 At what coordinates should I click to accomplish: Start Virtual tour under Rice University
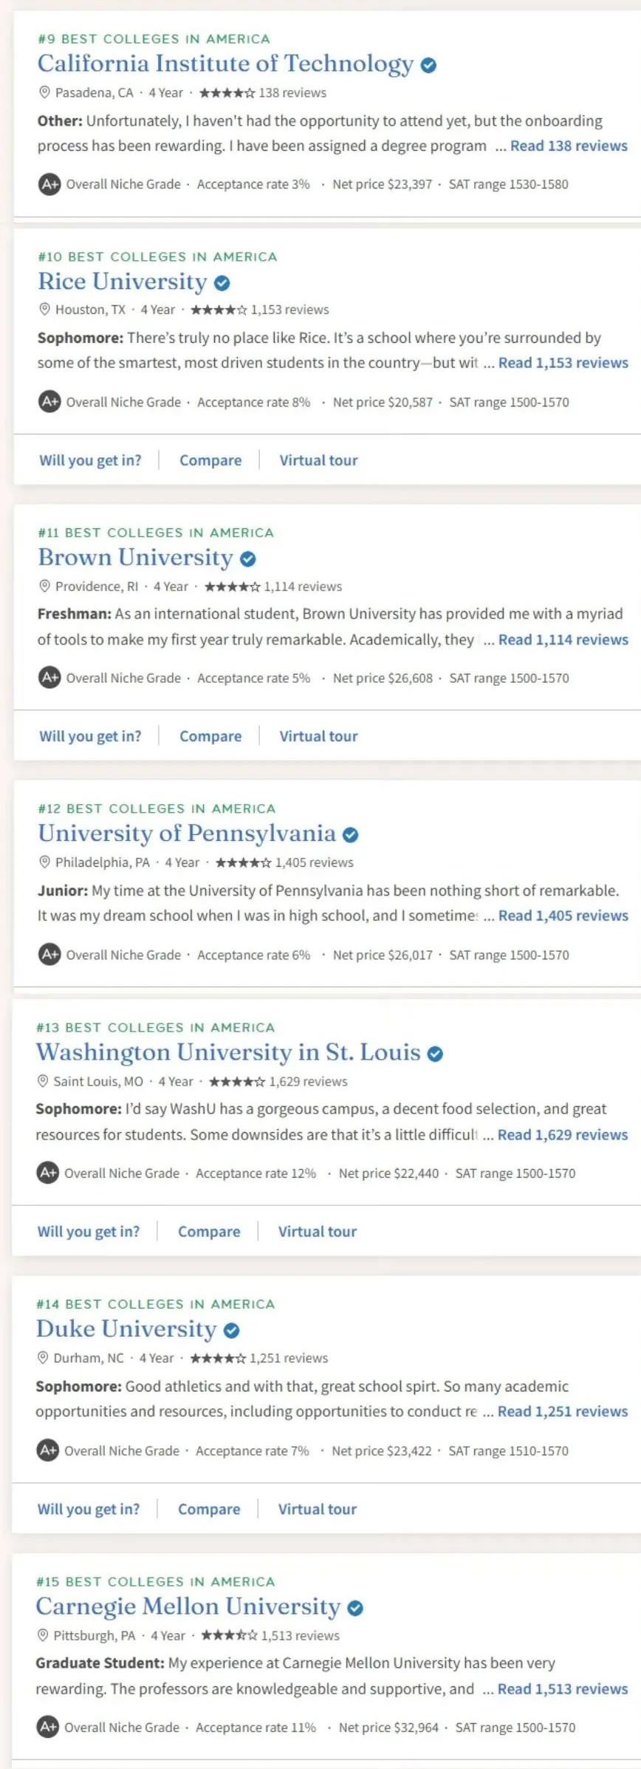point(318,460)
